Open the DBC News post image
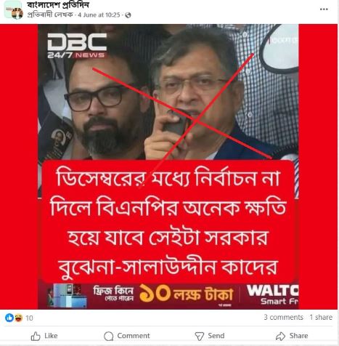The height and width of the screenshot is (346, 339). coord(168,166)
